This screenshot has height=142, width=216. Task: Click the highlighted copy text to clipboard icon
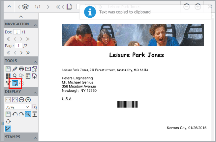tap(15, 84)
